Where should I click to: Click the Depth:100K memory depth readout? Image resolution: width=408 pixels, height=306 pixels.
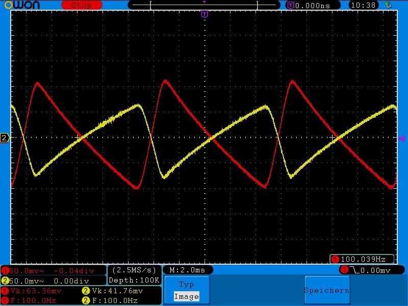134,280
